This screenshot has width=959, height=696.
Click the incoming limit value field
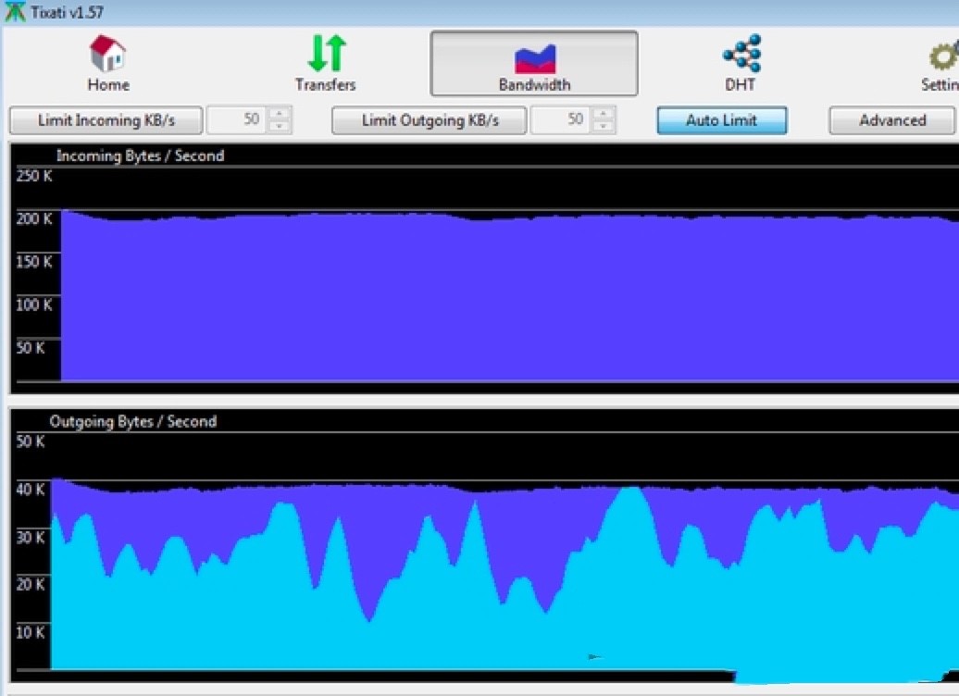[x=237, y=120]
